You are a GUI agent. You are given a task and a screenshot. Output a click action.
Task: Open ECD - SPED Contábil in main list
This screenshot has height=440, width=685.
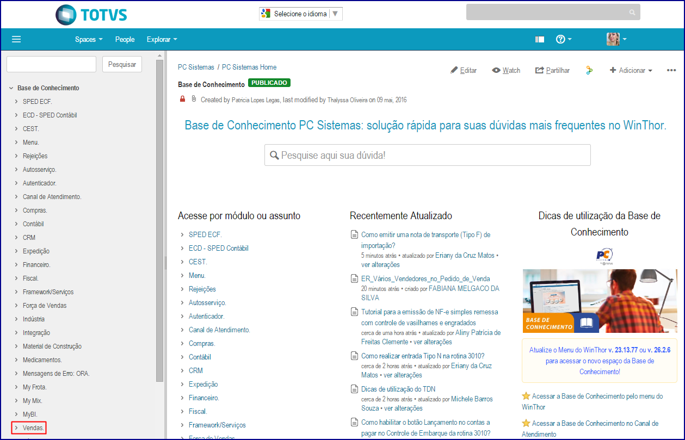point(219,248)
